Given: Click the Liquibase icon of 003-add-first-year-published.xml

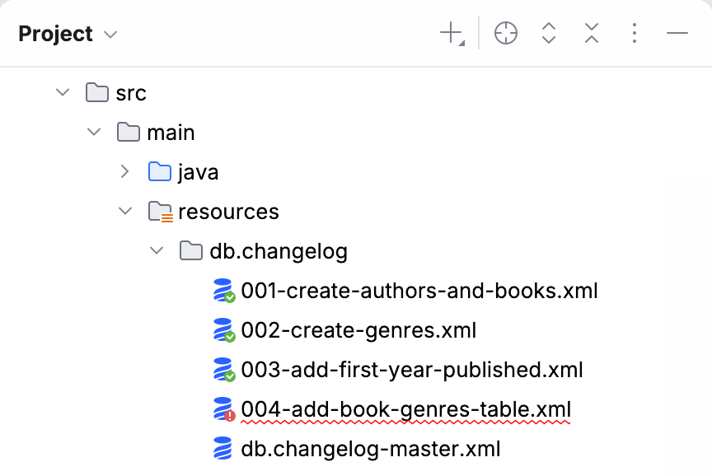Looking at the screenshot, I should pyautogui.click(x=224, y=370).
